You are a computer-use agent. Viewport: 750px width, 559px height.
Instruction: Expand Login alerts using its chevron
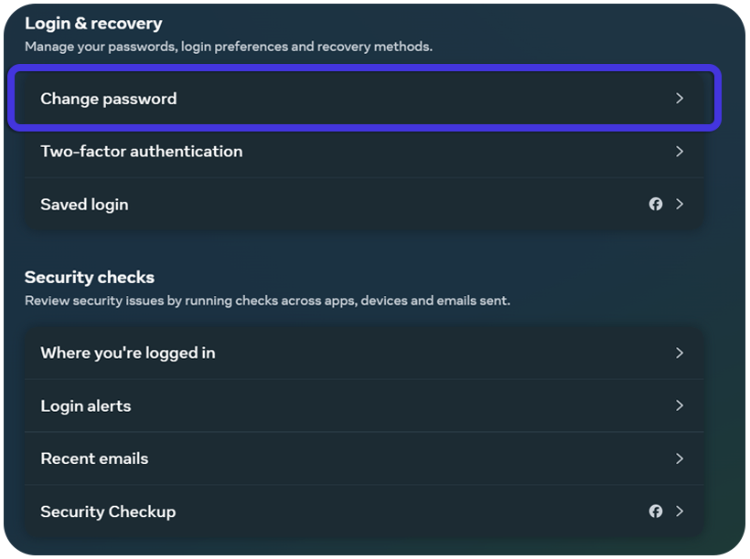pos(680,406)
